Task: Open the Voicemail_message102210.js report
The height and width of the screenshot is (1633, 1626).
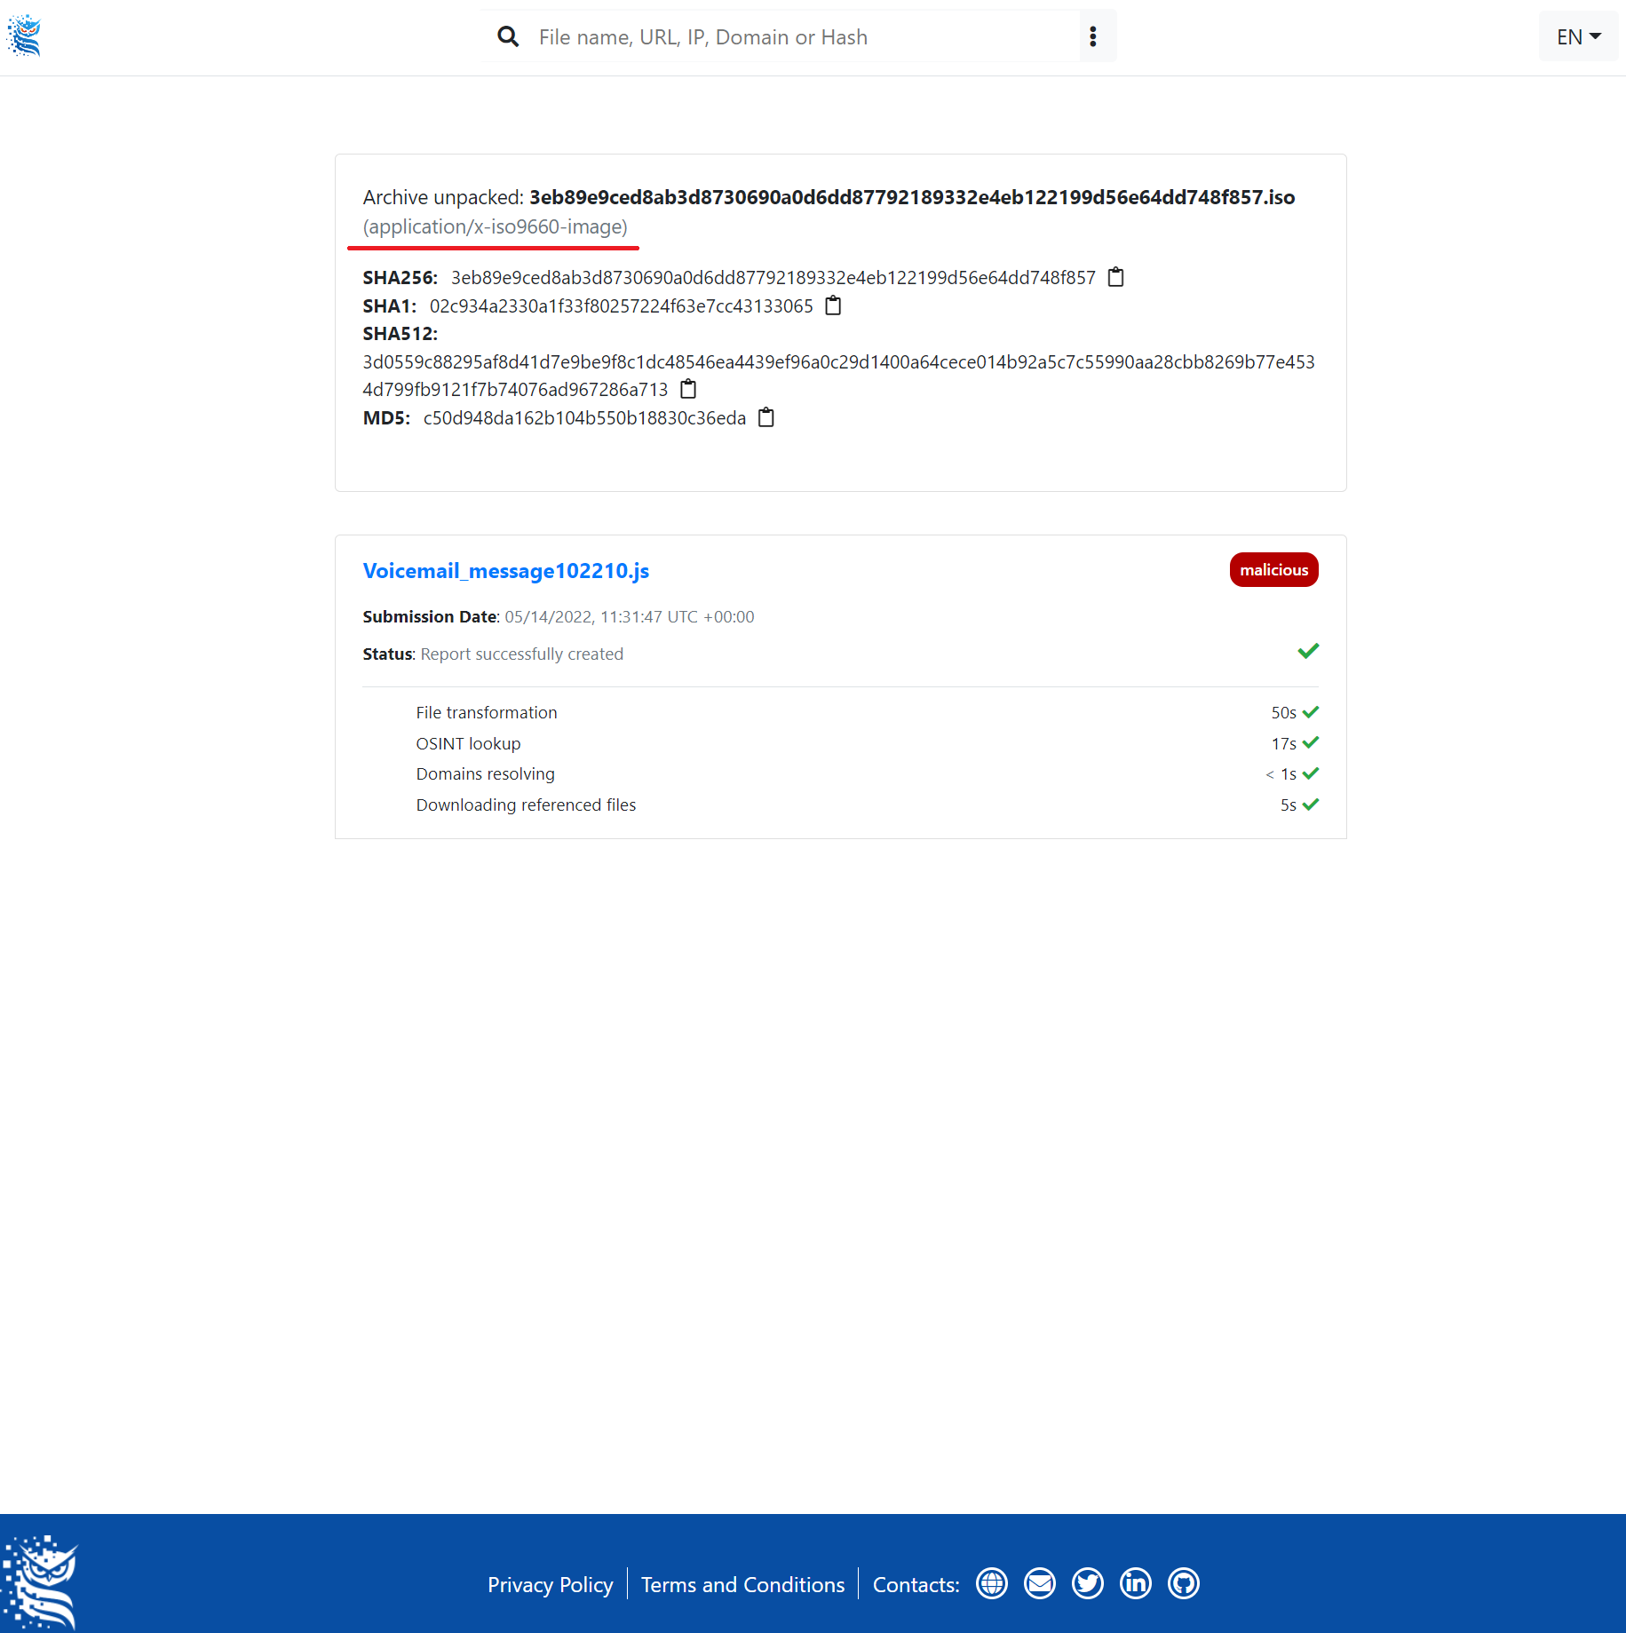Action: pyautogui.click(x=505, y=571)
